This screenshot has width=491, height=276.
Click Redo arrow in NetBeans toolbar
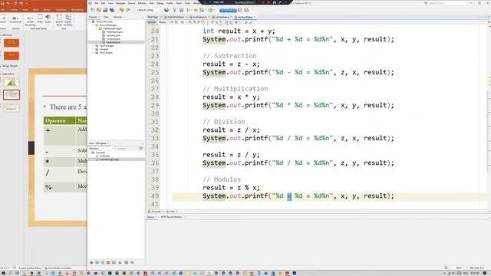pos(128,10)
